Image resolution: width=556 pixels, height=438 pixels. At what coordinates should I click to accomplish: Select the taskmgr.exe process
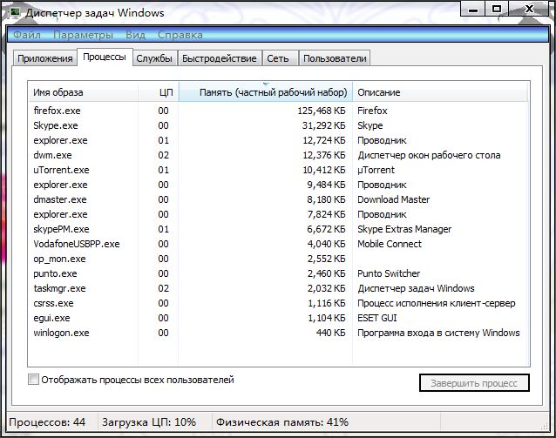278,288
